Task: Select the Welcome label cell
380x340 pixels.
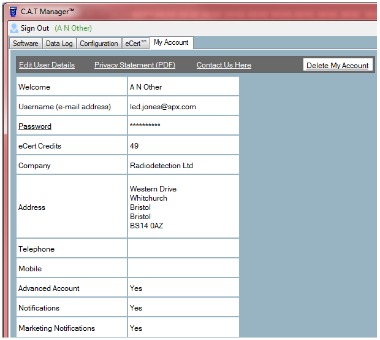Action: click(72, 87)
